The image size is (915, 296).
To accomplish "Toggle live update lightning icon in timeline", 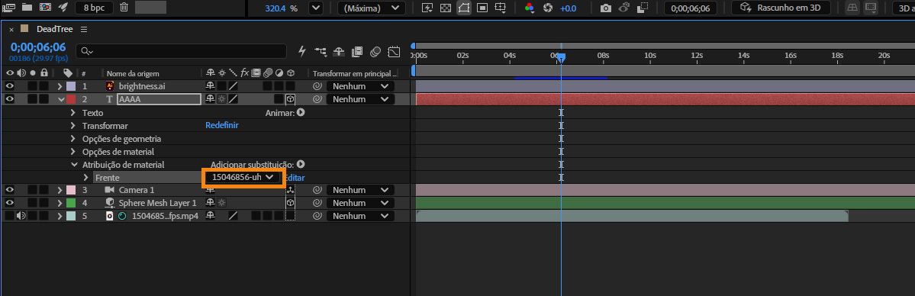I will point(302,51).
